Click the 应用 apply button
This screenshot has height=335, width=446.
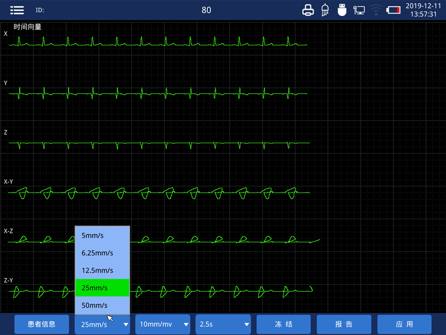coord(404,324)
